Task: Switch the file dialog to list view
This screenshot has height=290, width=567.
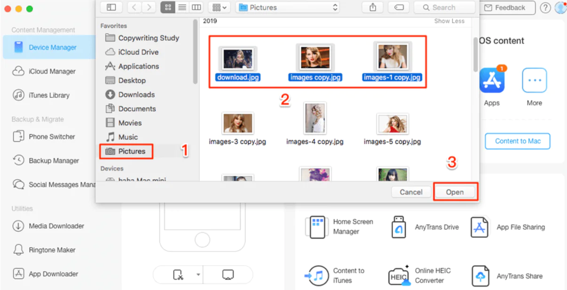Action: (x=182, y=7)
